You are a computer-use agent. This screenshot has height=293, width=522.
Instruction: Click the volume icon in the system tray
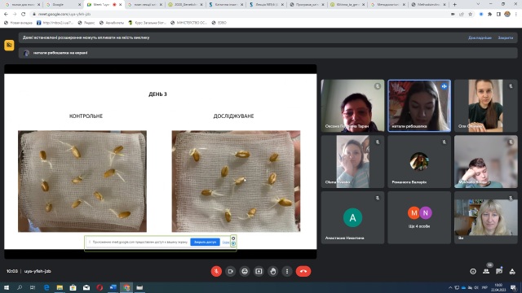[476, 287]
